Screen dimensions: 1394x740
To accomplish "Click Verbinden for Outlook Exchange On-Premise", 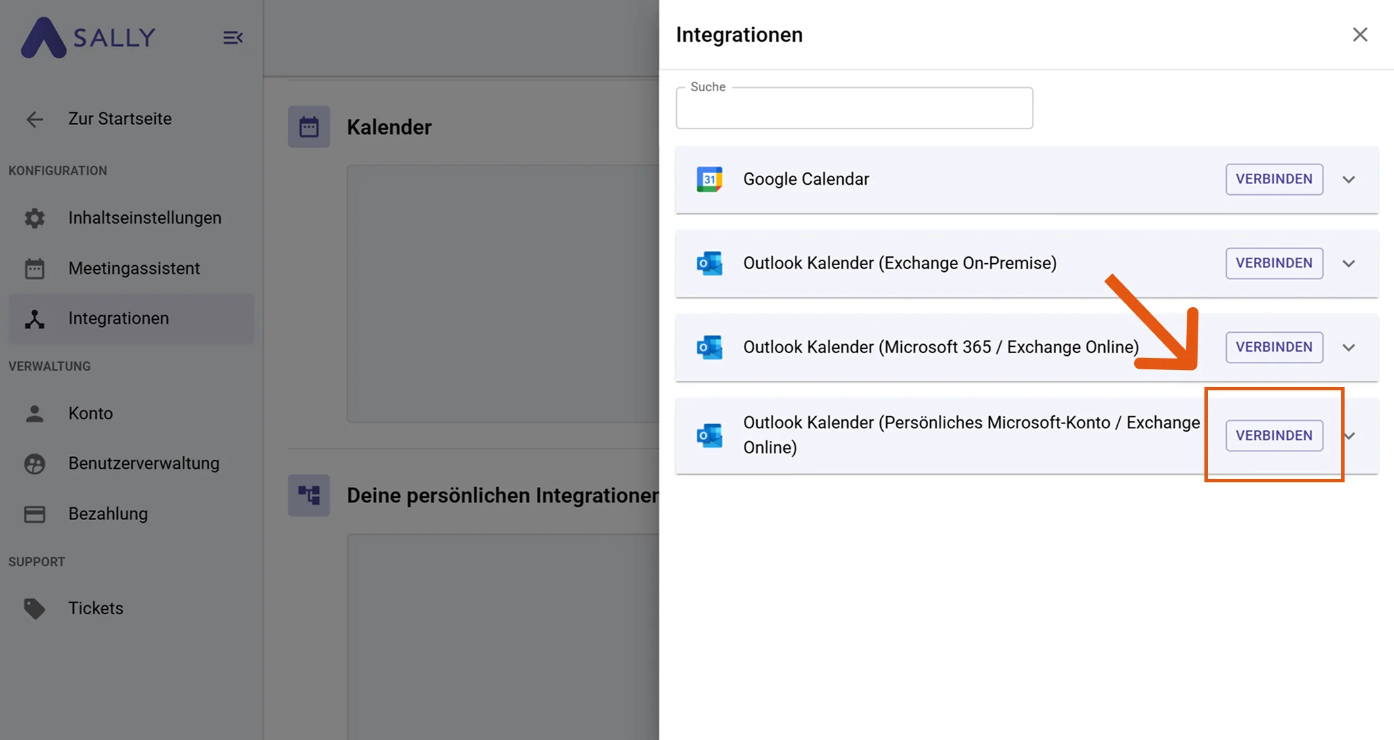I will click(1274, 263).
